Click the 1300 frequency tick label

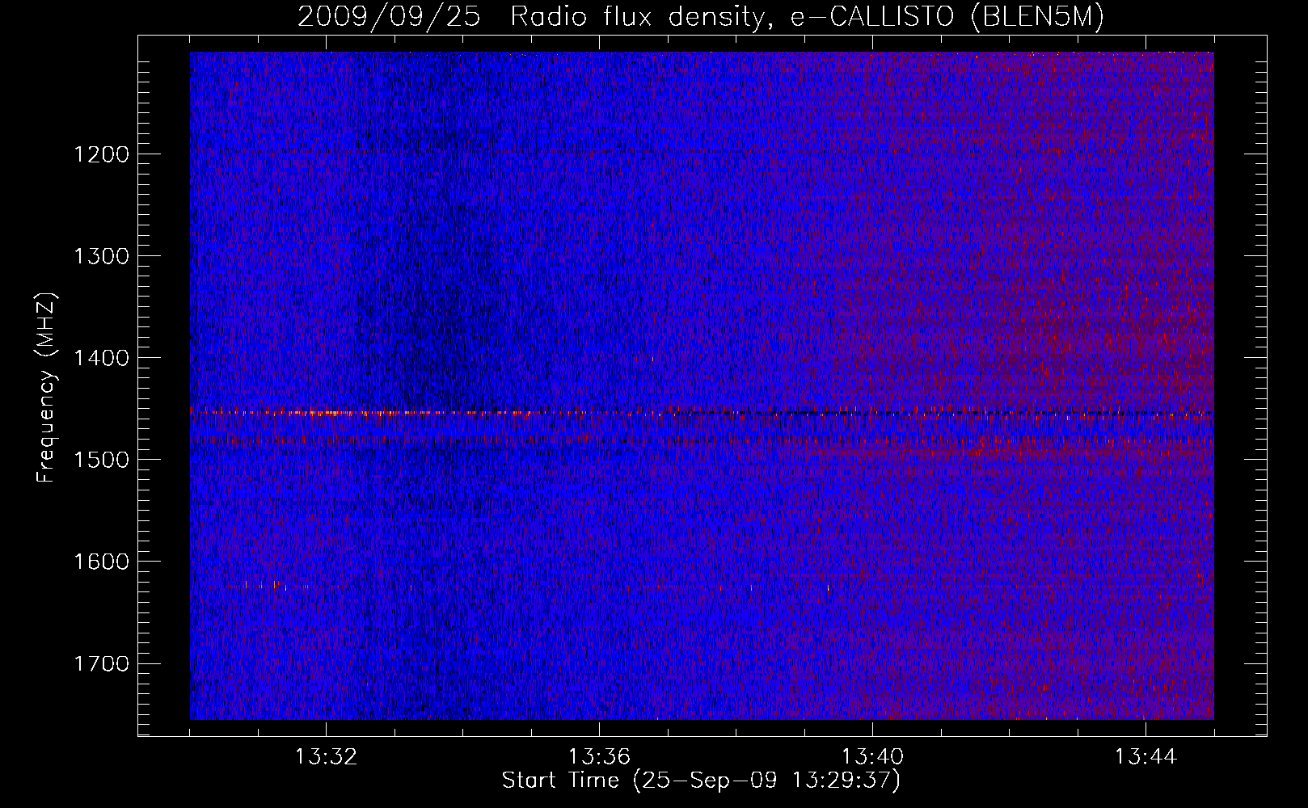point(101,256)
